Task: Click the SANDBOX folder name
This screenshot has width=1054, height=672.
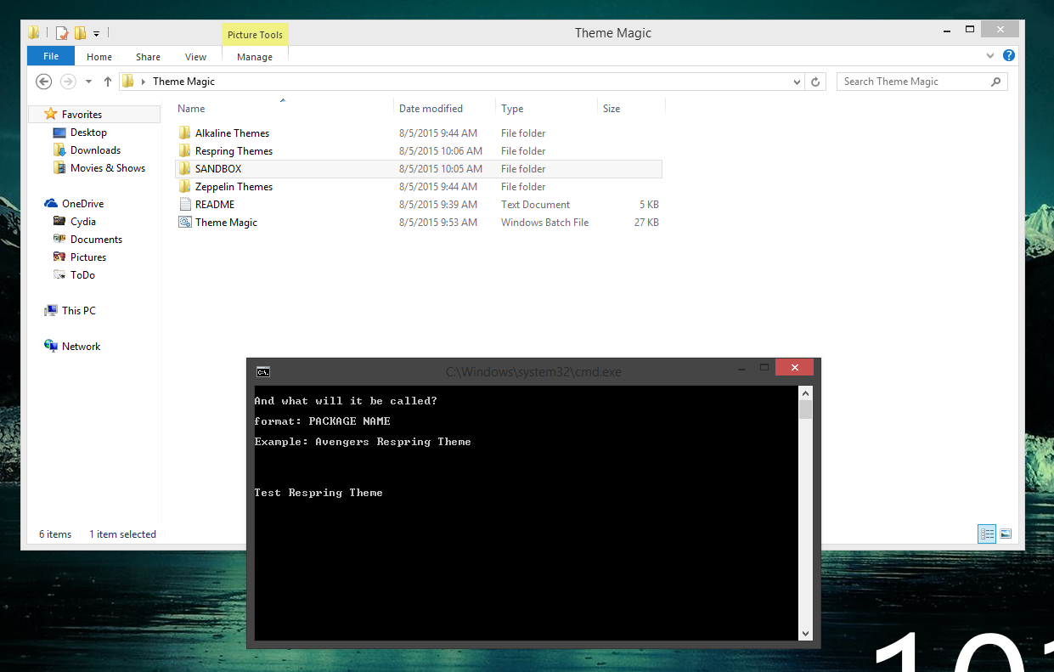Action: click(218, 169)
